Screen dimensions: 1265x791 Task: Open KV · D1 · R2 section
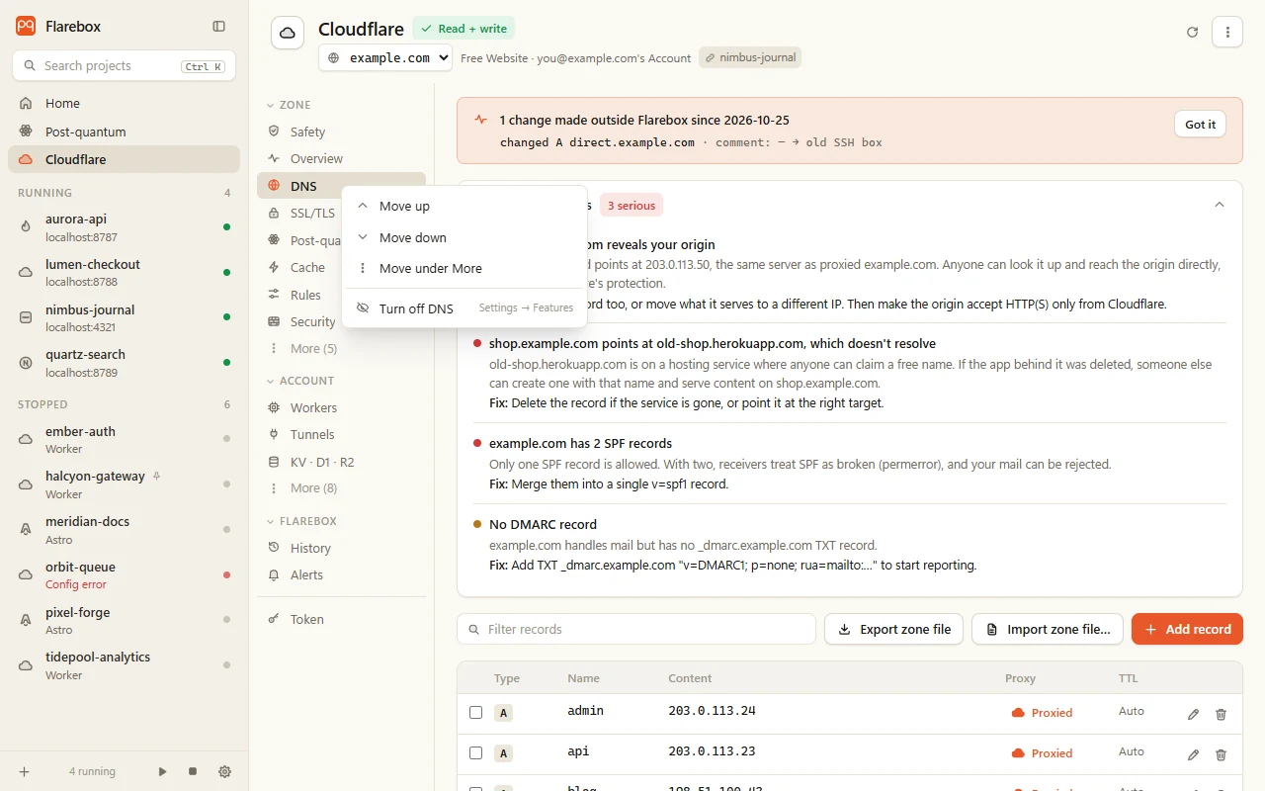click(341, 462)
